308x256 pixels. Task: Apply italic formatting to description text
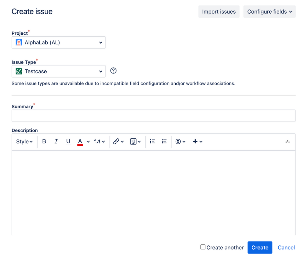56,141
